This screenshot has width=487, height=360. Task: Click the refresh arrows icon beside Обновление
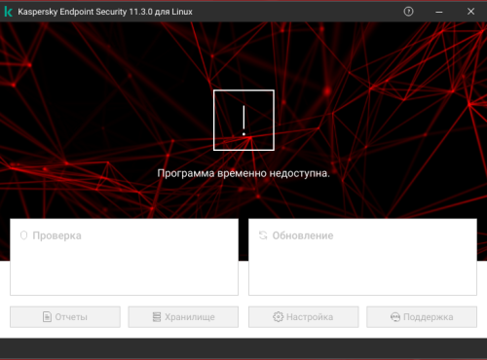click(263, 235)
